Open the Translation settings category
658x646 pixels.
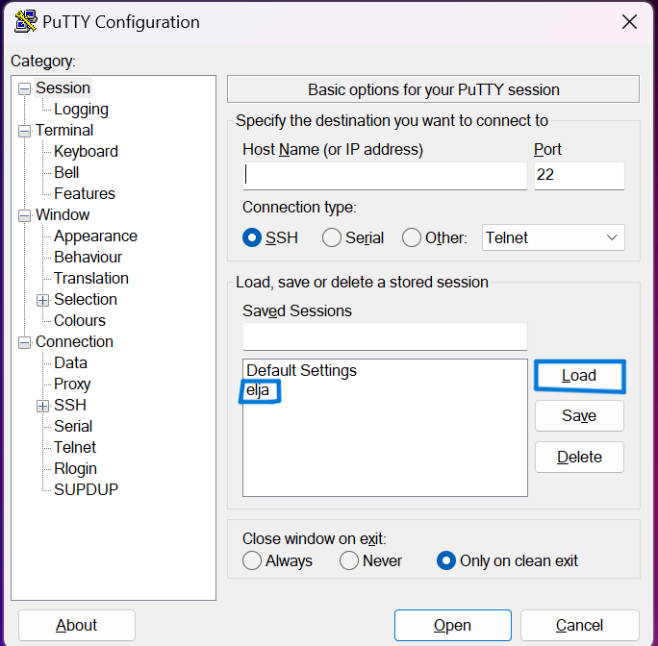coord(91,278)
